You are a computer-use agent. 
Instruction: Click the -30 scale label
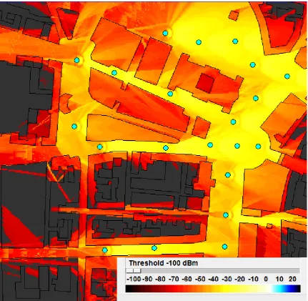coord(227,279)
